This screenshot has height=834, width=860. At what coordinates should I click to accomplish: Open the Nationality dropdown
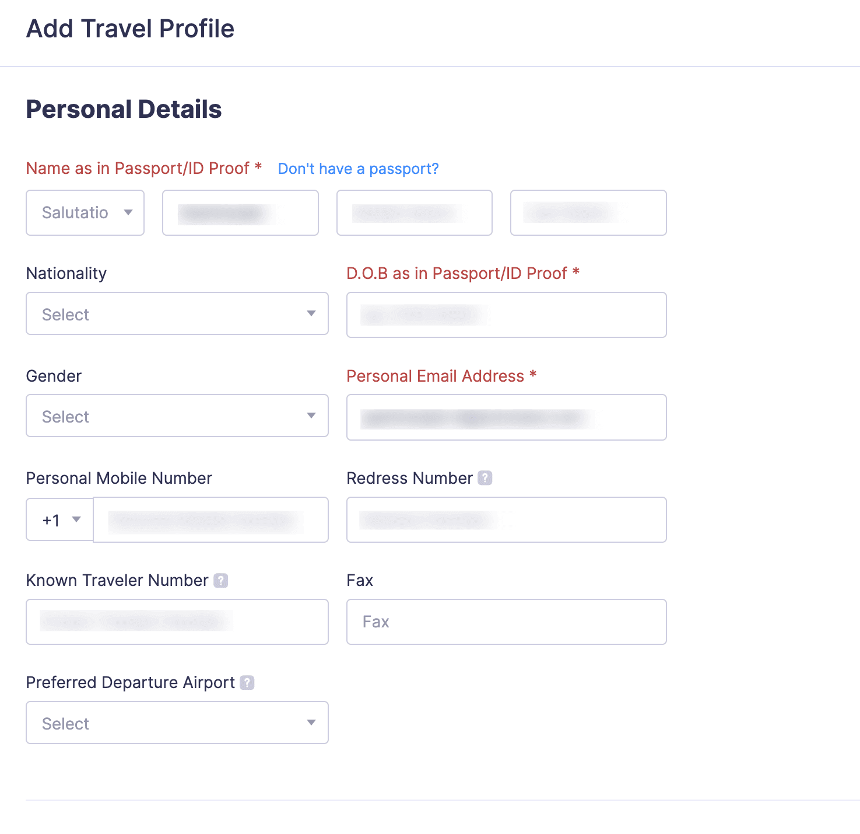pos(177,313)
